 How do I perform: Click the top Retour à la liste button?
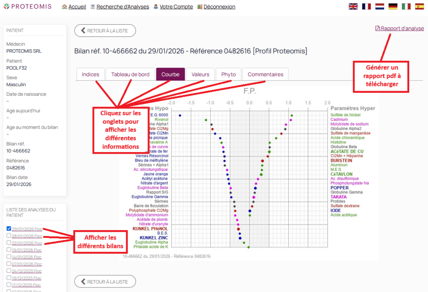(105, 30)
